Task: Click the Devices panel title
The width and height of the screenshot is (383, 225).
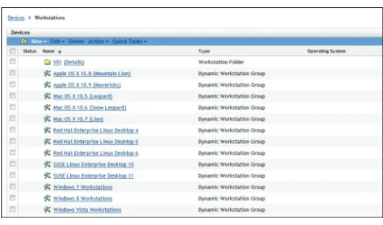Action: (x=20, y=33)
